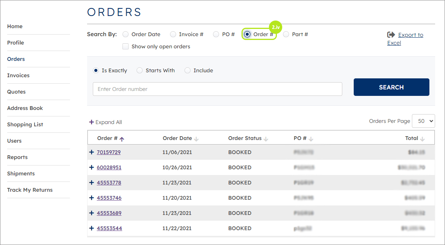Expand order 70159729 row
Image resolution: width=445 pixels, height=245 pixels.
[91, 152]
